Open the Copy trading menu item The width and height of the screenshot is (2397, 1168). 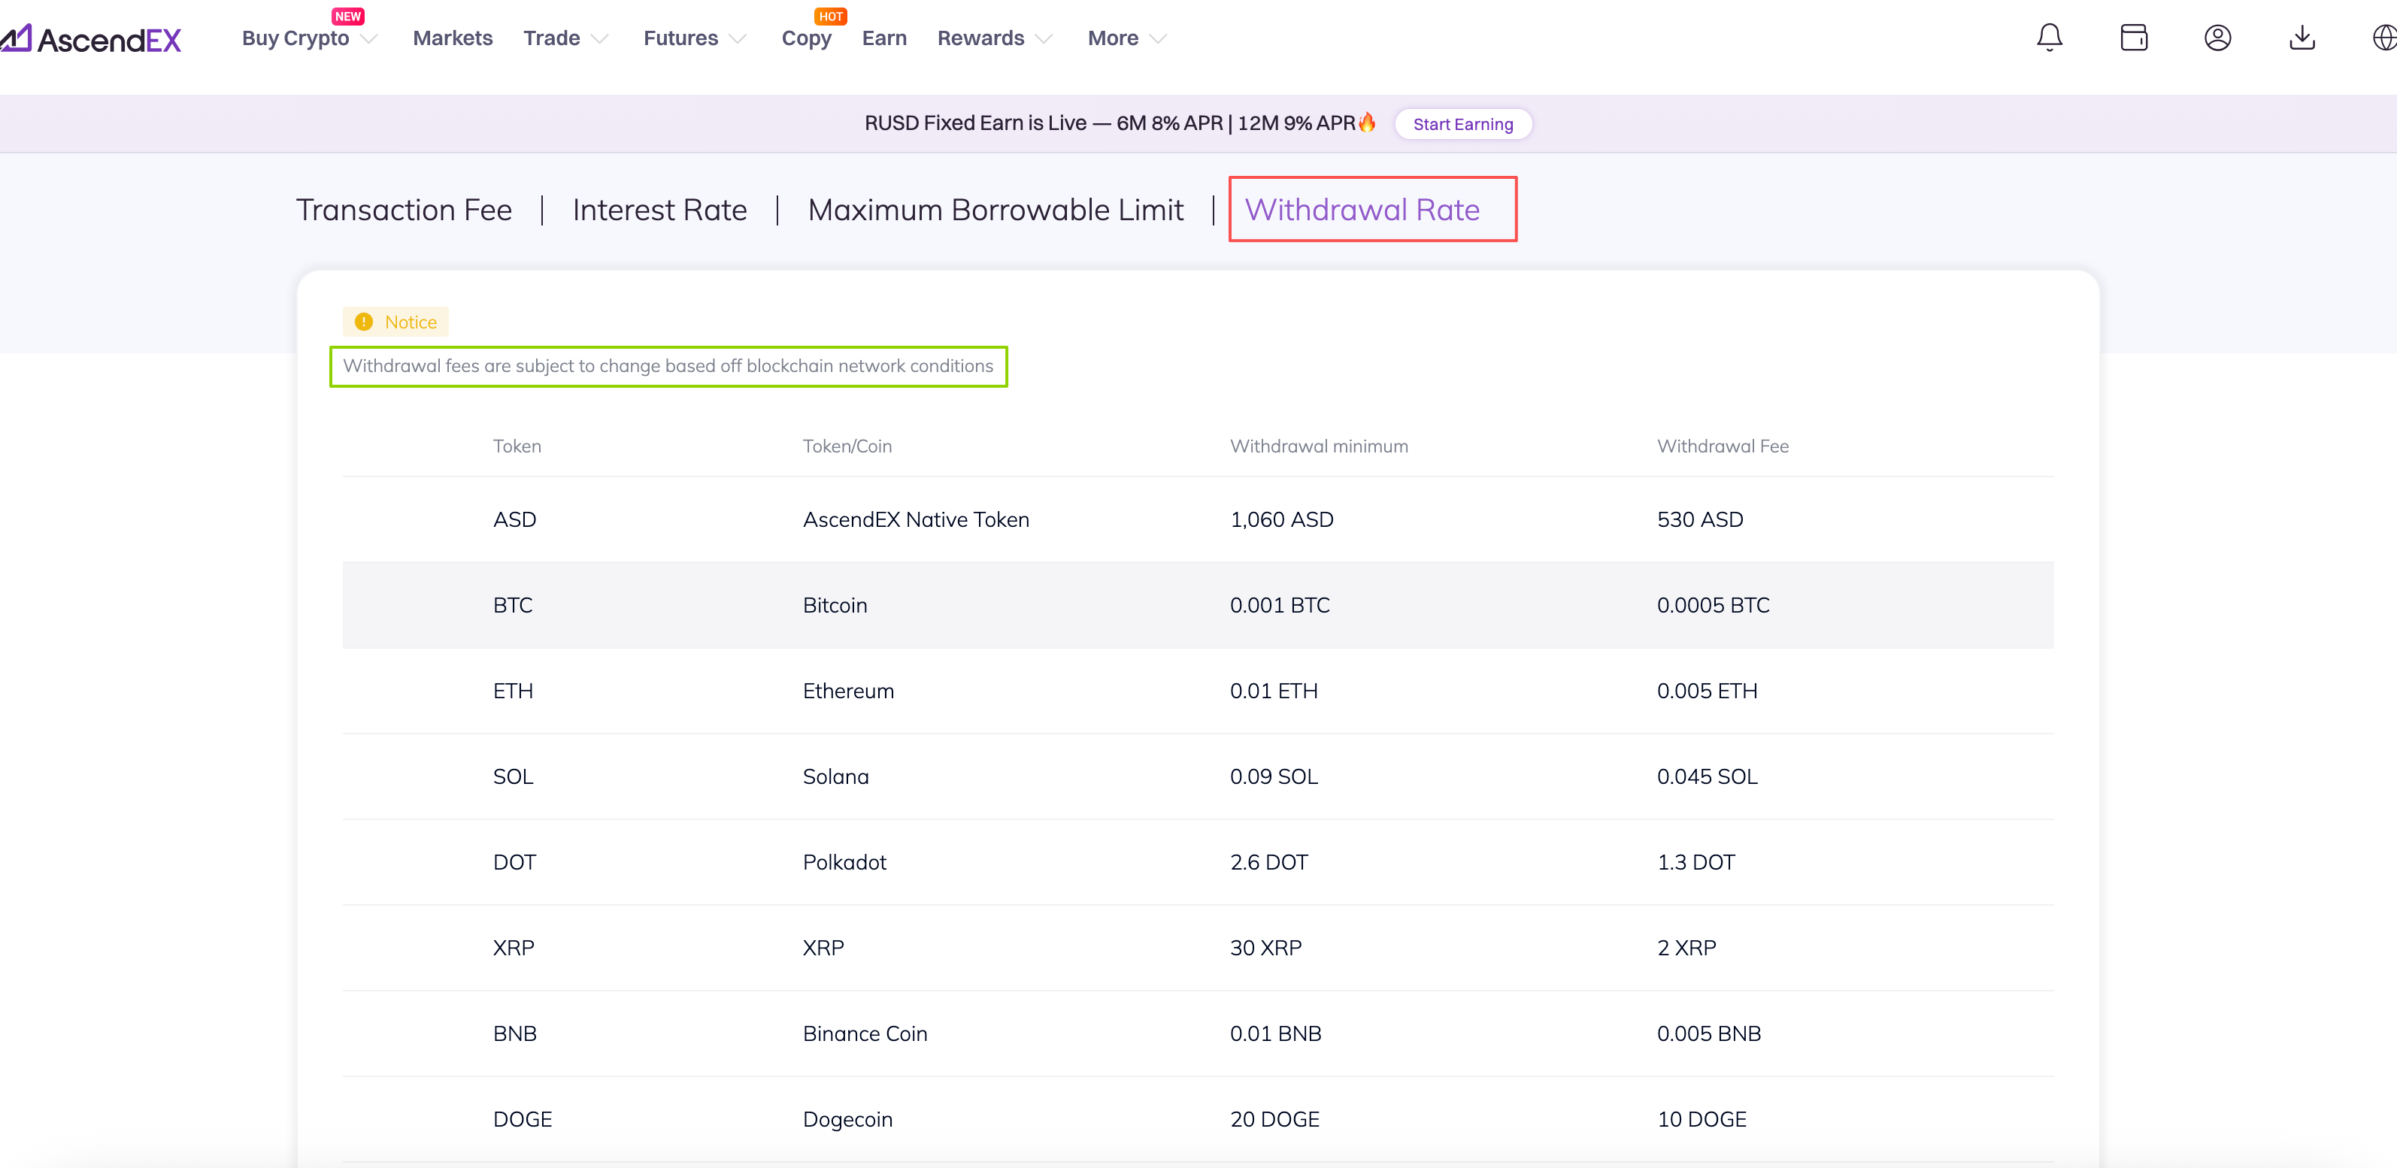click(x=806, y=38)
